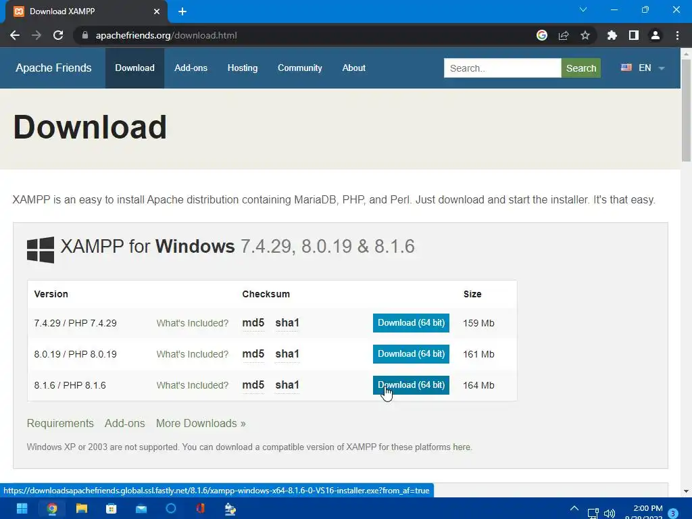Viewport: 692px width, 519px height.
Task: Click the page vertical scrollbar thumb
Action: 686,110
